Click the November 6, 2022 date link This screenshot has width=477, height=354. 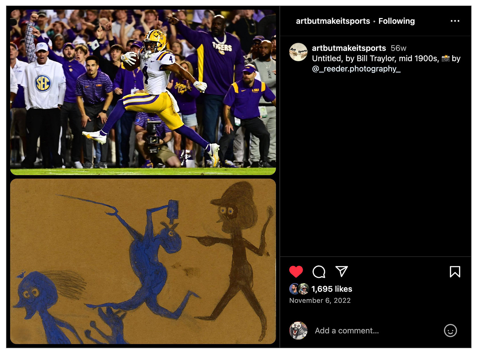(x=320, y=301)
